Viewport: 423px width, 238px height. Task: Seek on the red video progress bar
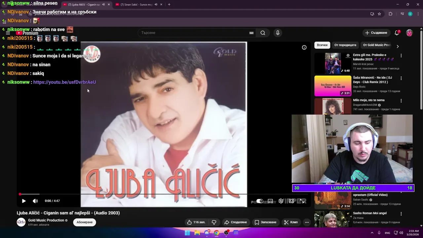click(165, 194)
